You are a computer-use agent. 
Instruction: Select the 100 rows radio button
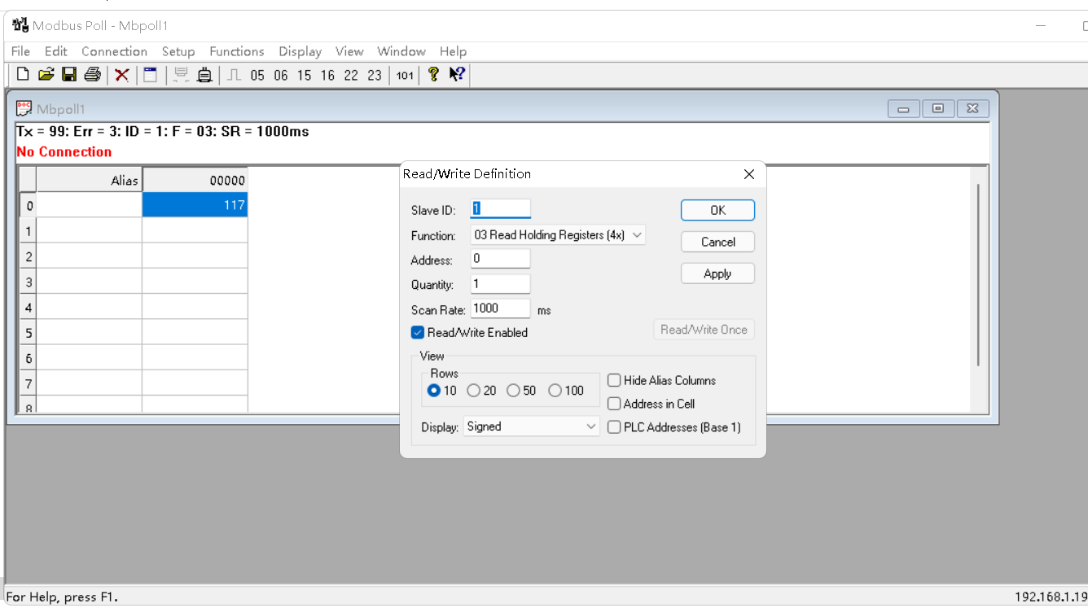pos(555,391)
